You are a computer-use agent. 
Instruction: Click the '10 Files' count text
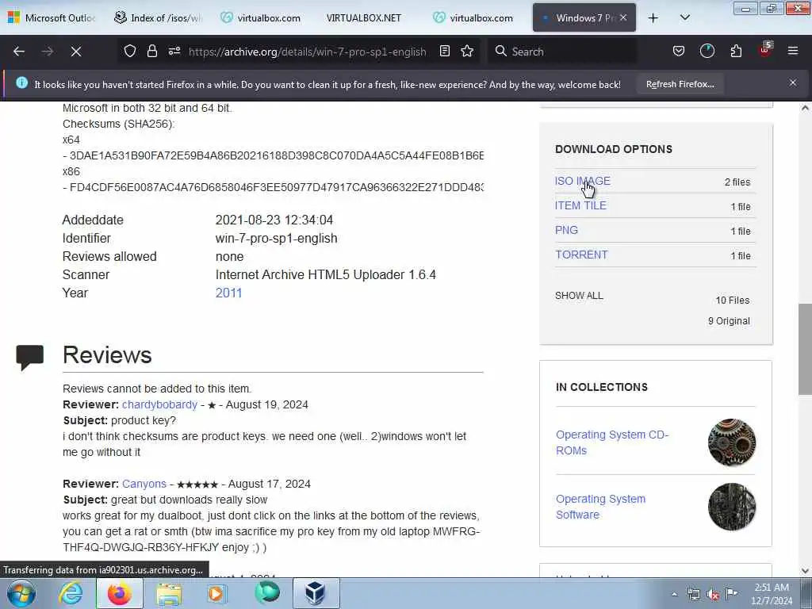click(x=732, y=301)
